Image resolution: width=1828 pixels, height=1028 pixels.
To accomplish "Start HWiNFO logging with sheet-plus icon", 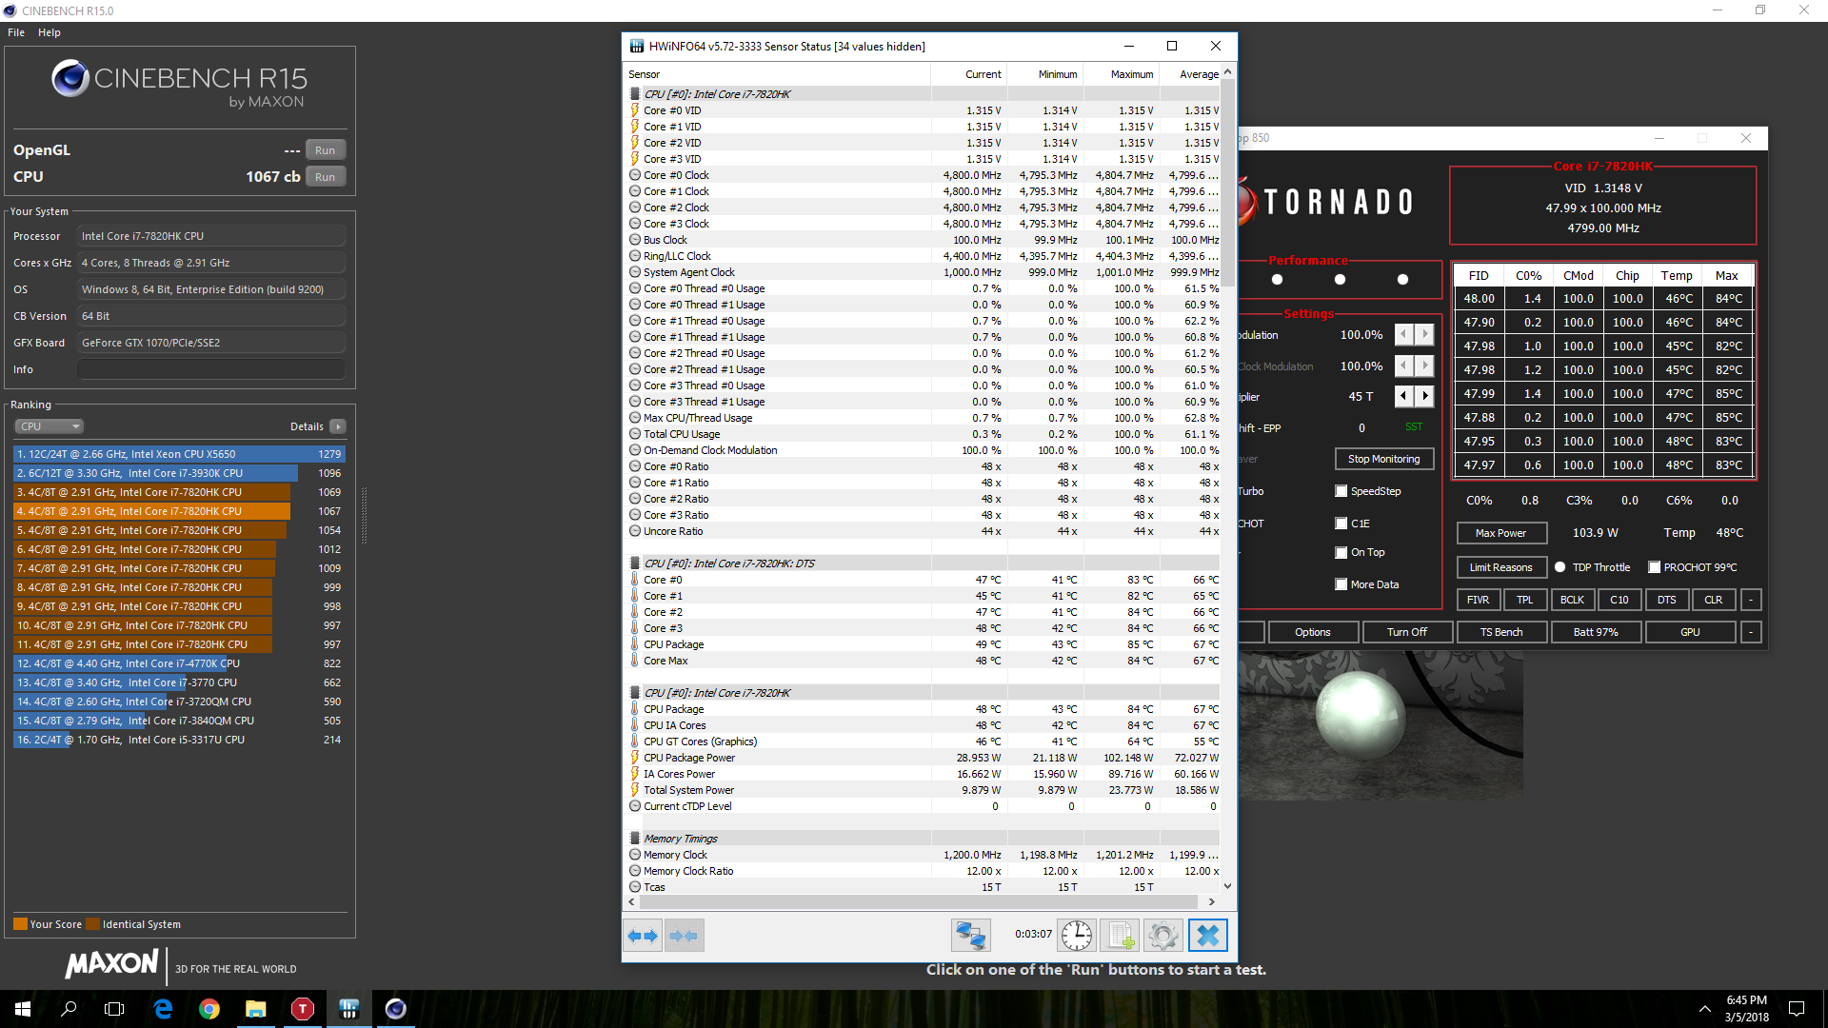I will coord(1120,936).
